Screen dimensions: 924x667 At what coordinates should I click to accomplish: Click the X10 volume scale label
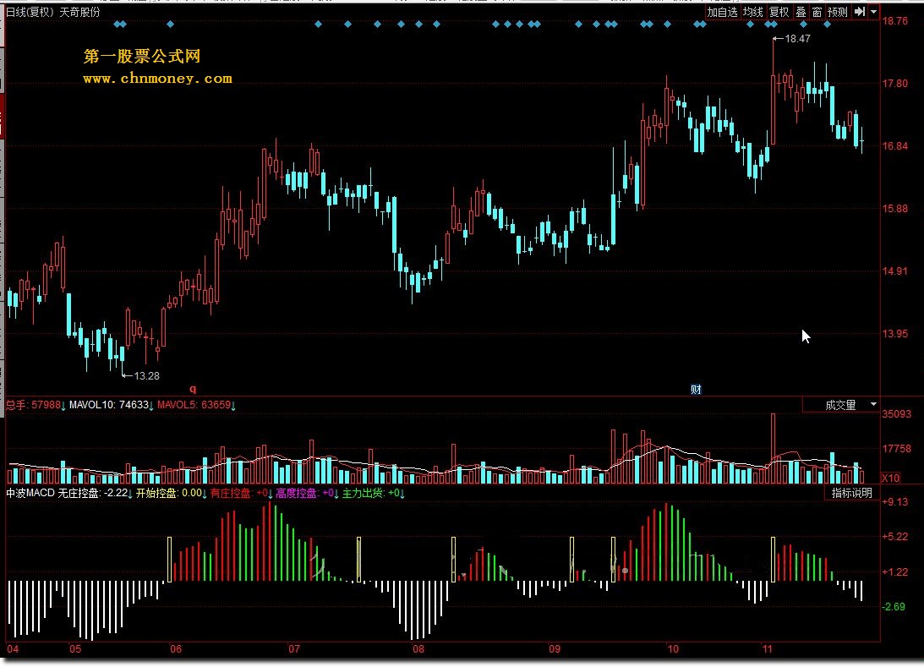[x=891, y=478]
